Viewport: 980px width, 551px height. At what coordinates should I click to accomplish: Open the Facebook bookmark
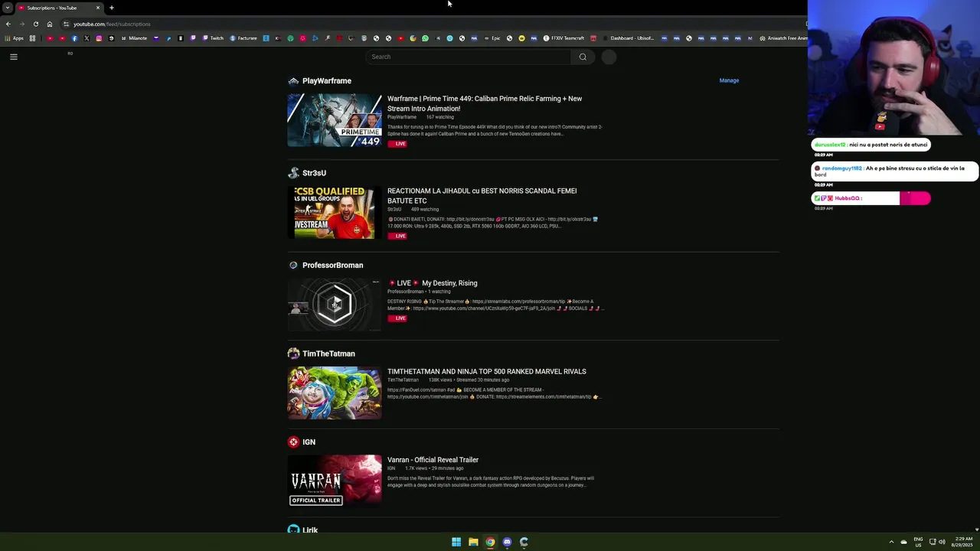pyautogui.click(x=74, y=38)
